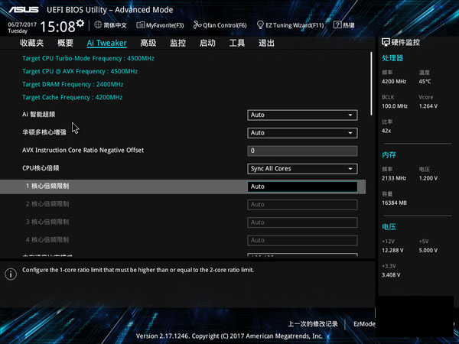The width and height of the screenshot is (459, 344).
Task: Click the 16384 MB memory capacity value
Action: 394,203
